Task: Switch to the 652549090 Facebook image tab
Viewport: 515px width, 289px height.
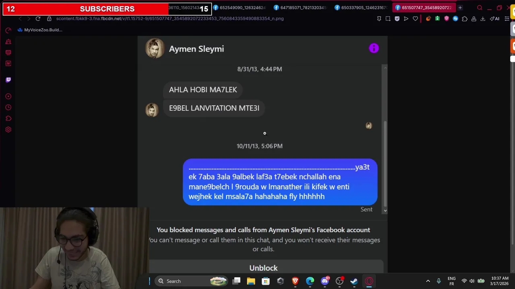Action: coord(239,8)
